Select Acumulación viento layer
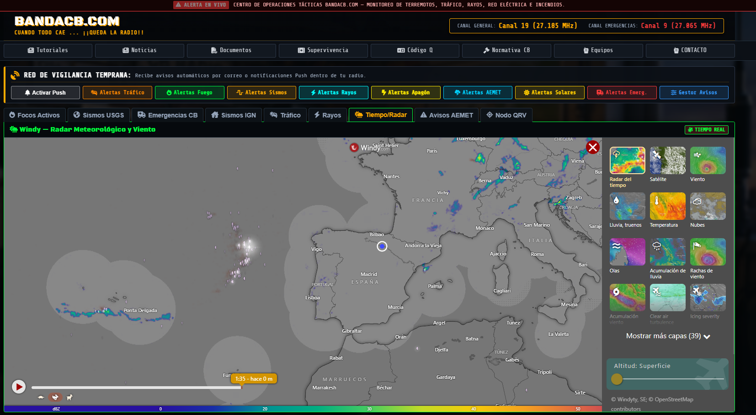756x415 pixels. (x=627, y=298)
